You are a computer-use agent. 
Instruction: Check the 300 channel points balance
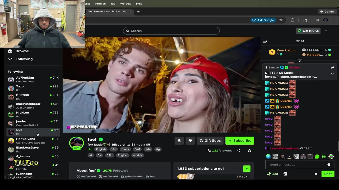point(273,174)
